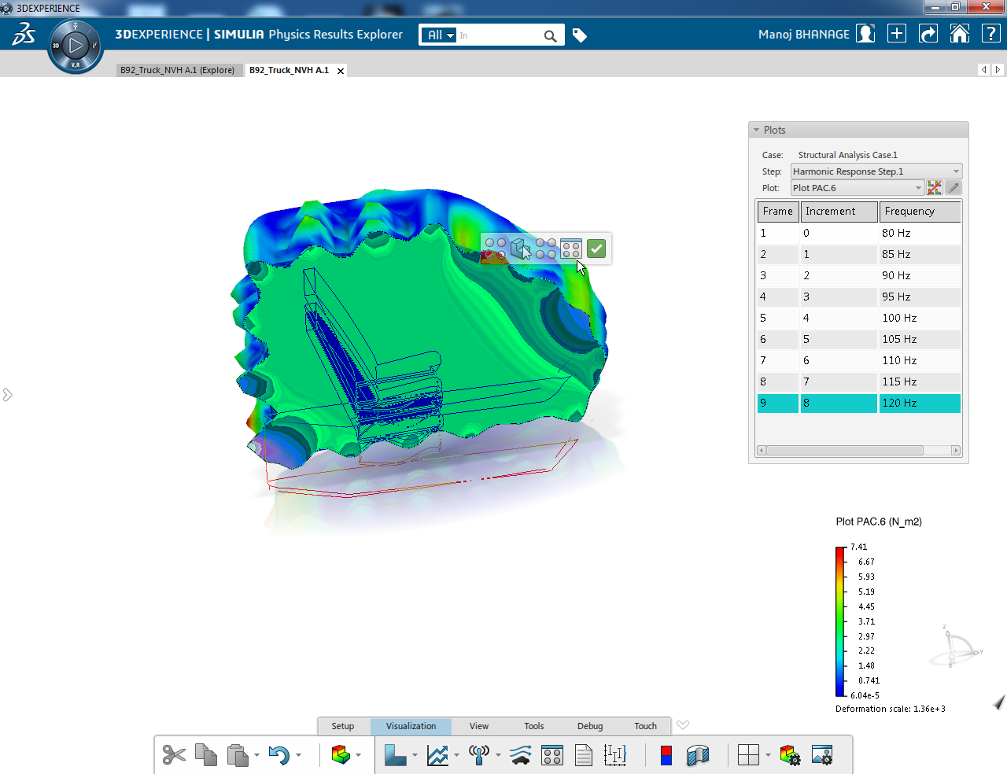Expand the X-Y chart dropdown arrow
Viewport: 1007px width, 774px height.
point(456,756)
